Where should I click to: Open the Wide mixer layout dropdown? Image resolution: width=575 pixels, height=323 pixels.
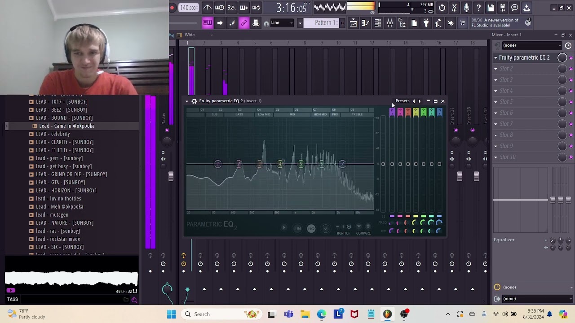[x=198, y=35]
